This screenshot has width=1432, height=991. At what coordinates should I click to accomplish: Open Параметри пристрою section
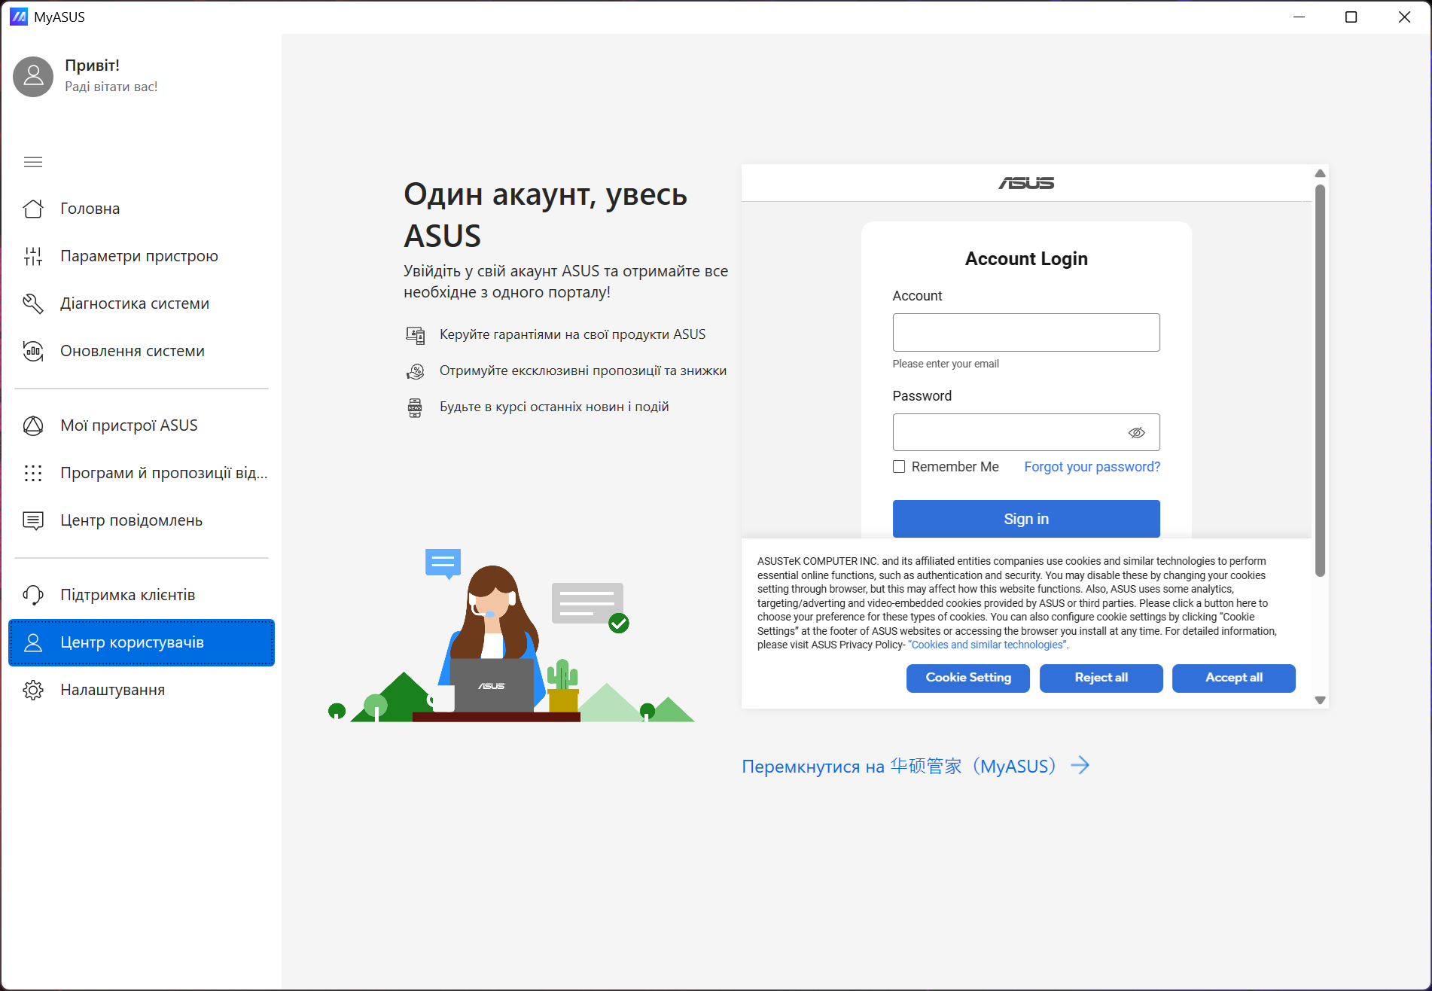tap(142, 256)
